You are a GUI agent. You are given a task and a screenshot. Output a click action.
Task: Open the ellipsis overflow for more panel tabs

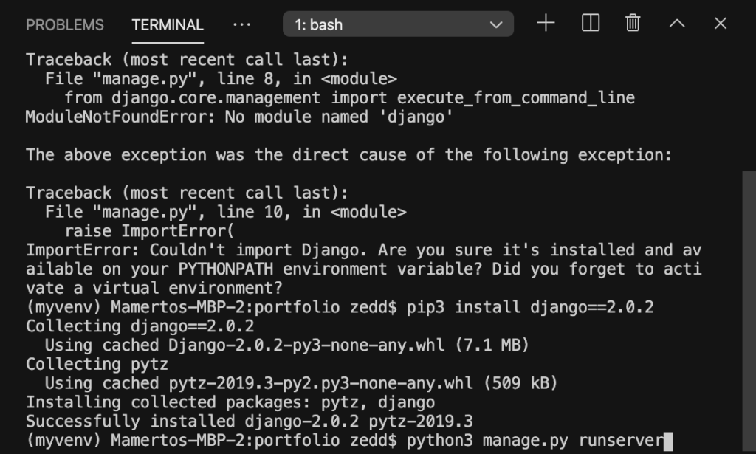(x=241, y=24)
